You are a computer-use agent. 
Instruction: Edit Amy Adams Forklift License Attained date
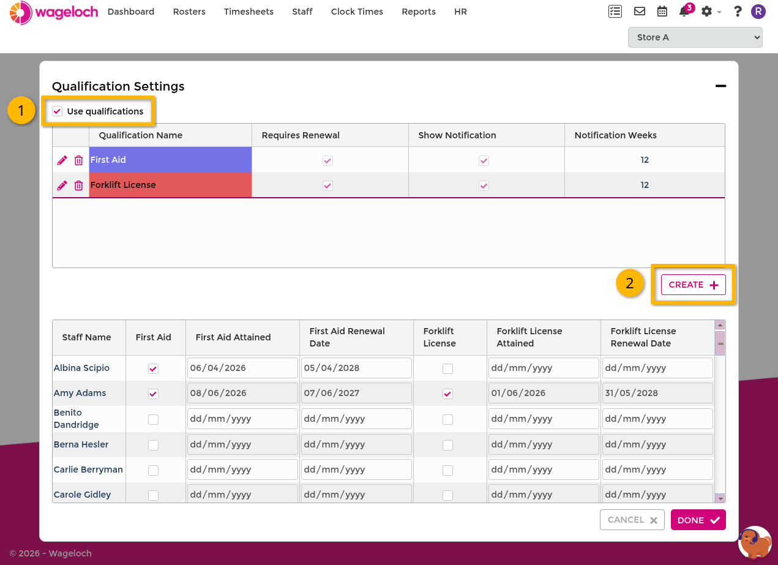[x=544, y=393]
